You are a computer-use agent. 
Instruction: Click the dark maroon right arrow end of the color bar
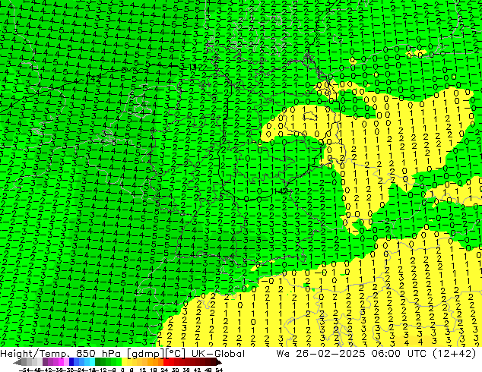(218, 362)
